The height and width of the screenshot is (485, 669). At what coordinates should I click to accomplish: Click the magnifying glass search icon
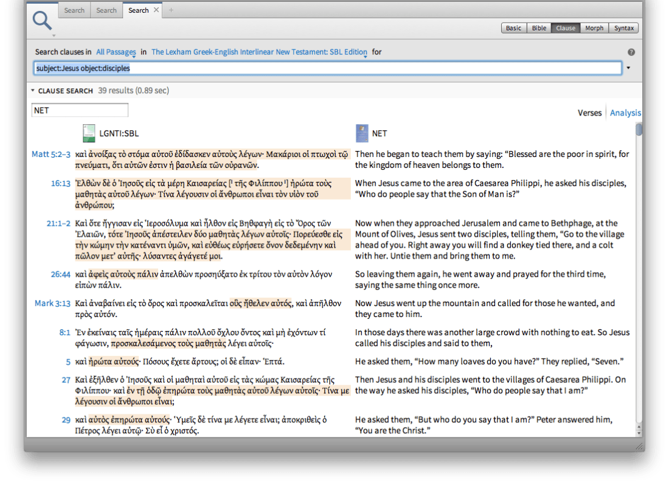coord(42,21)
